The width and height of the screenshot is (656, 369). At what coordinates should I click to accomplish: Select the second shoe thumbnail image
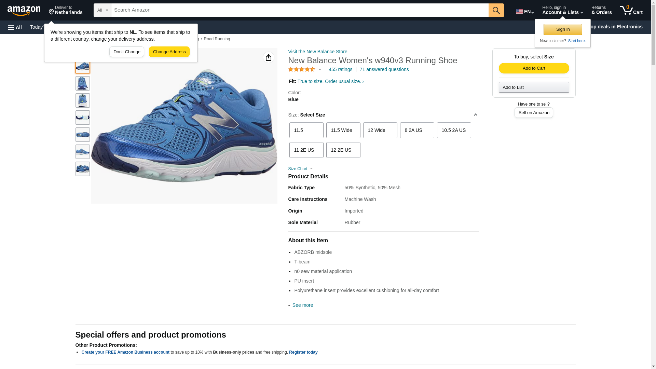pos(83,83)
